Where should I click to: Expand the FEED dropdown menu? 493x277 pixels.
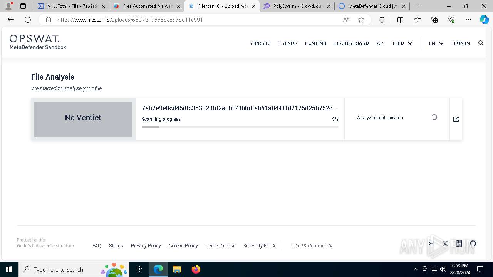(402, 43)
